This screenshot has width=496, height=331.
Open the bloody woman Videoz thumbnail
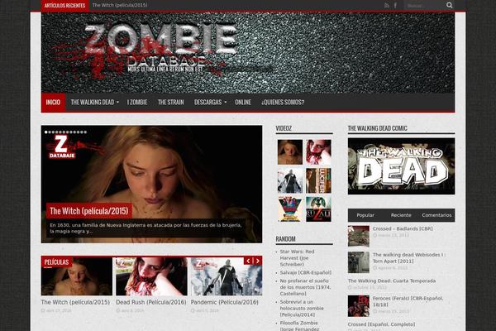point(318,152)
